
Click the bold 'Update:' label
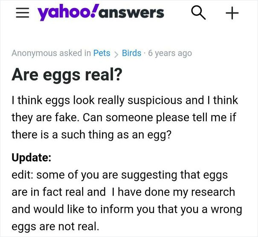(32, 157)
